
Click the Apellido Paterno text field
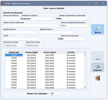tap(20, 32)
